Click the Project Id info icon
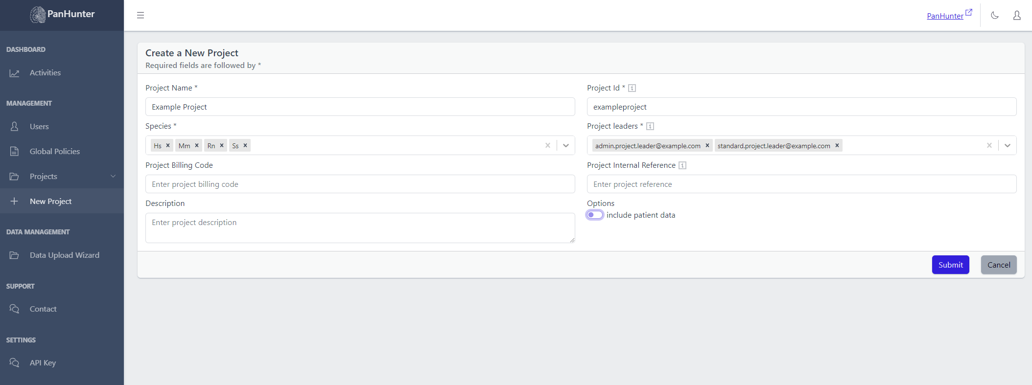Viewport: 1032px width, 385px height. click(x=632, y=88)
